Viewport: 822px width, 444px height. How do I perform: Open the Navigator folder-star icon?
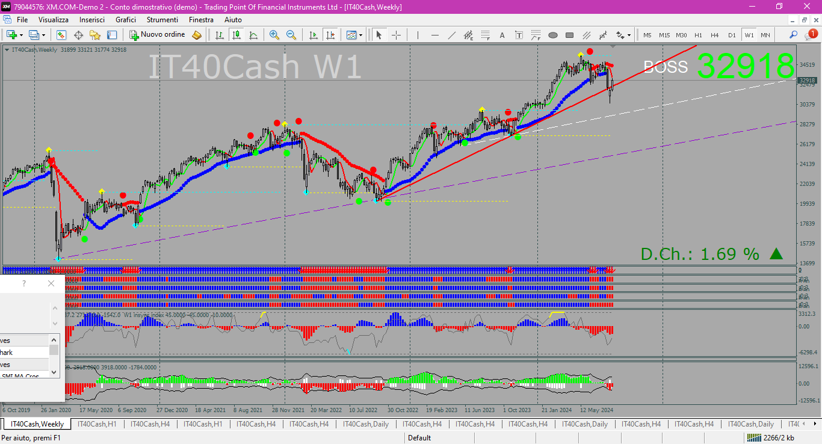coord(95,35)
